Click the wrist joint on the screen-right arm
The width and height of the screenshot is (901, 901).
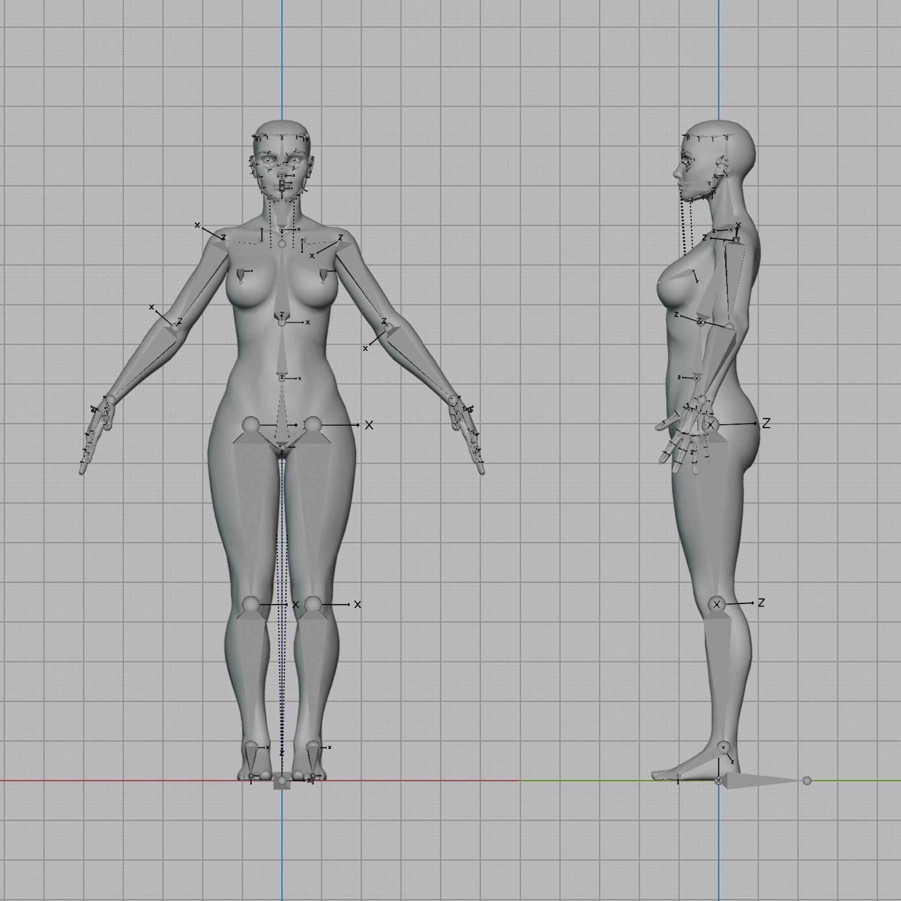pyautogui.click(x=453, y=399)
